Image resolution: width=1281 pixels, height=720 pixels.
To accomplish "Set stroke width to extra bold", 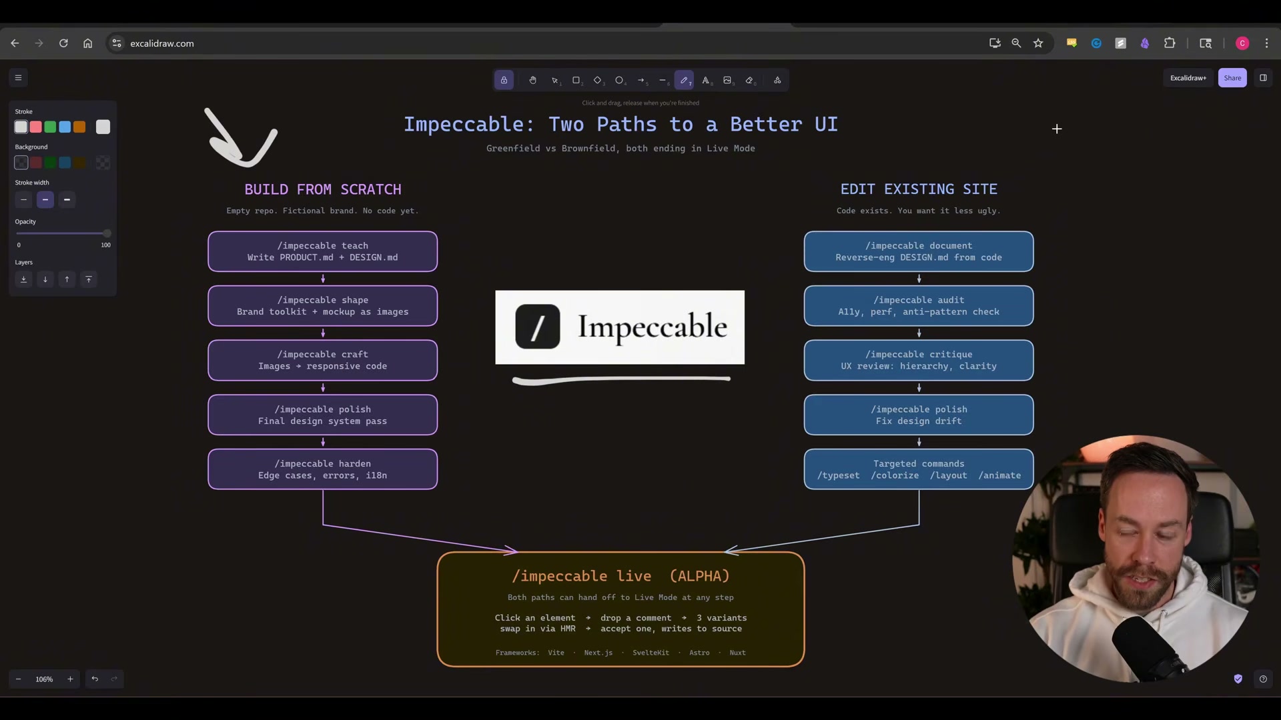I will (x=67, y=199).
